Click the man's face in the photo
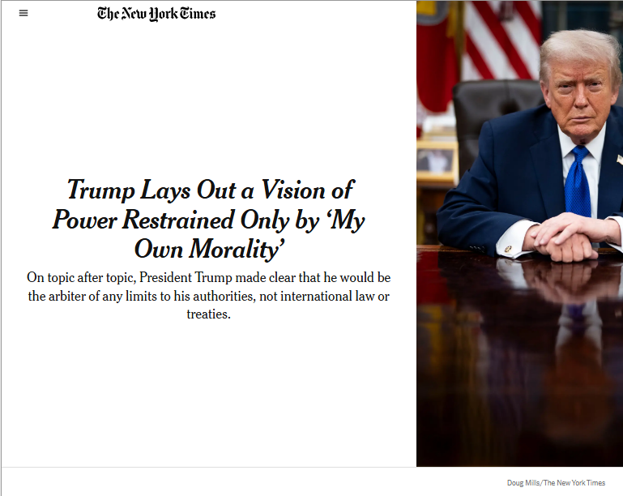 point(579,97)
